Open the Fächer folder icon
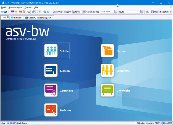The image size is (173, 125). tap(107, 51)
